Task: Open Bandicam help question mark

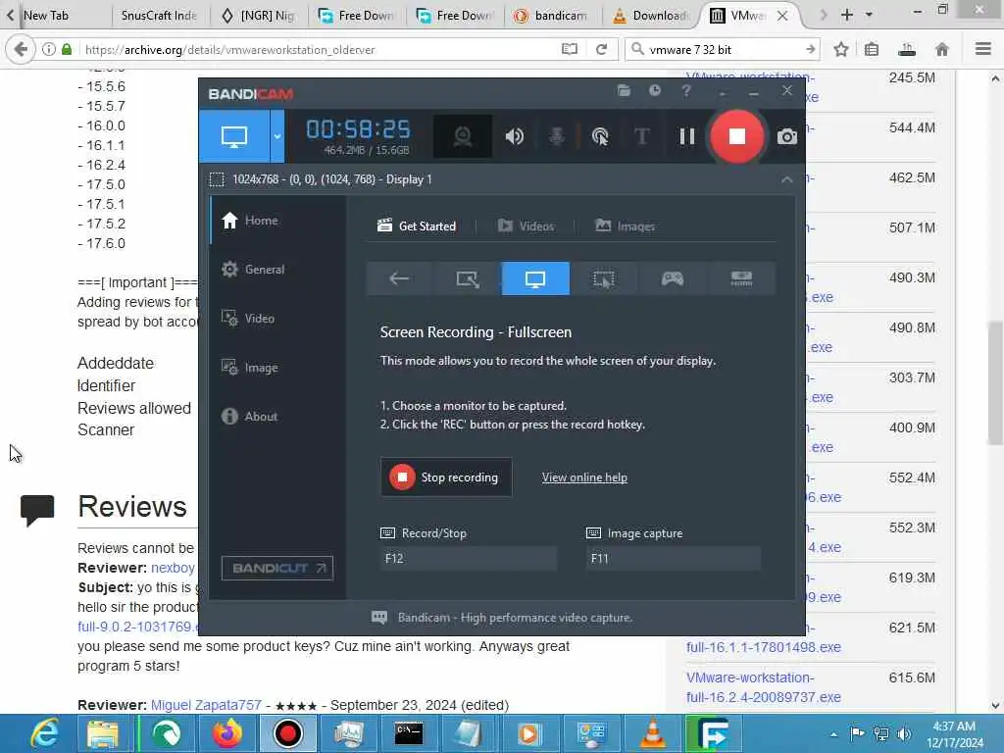Action: coord(685,91)
